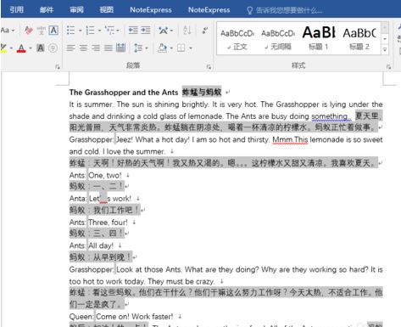Align text to the right
This screenshot has height=327, width=401.
point(96,48)
